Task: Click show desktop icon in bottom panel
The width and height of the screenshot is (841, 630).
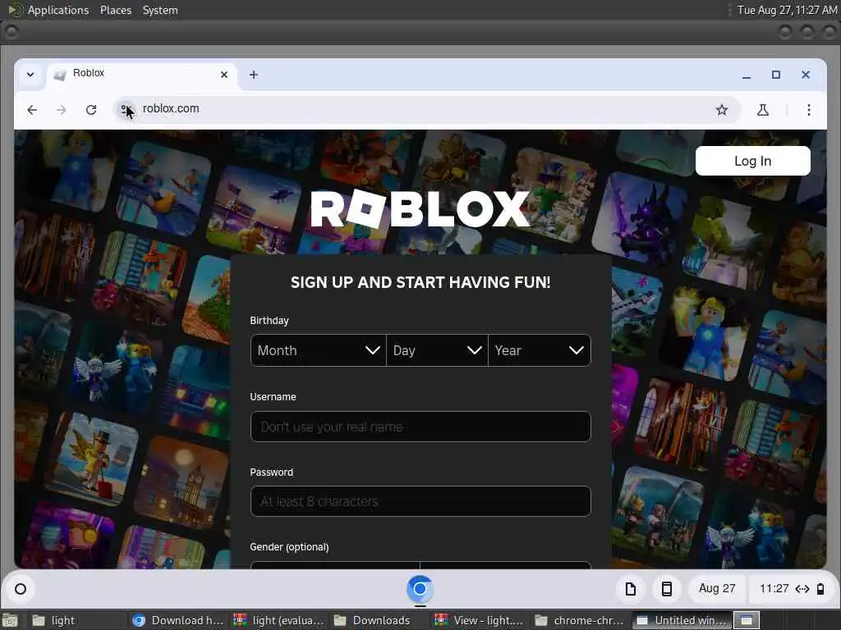Action: (10, 621)
